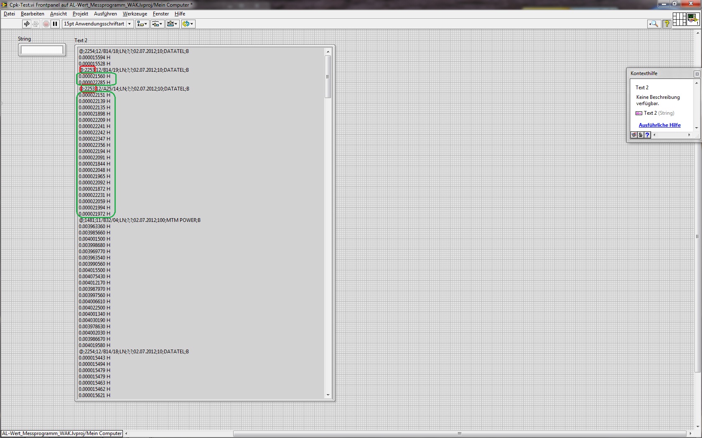Open the Bearbeiten menu

click(x=33, y=14)
